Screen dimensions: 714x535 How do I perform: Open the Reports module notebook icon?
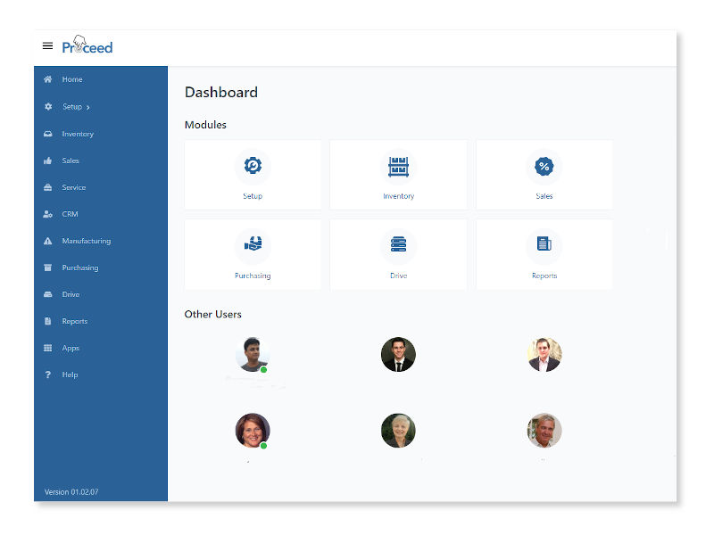[x=544, y=245]
